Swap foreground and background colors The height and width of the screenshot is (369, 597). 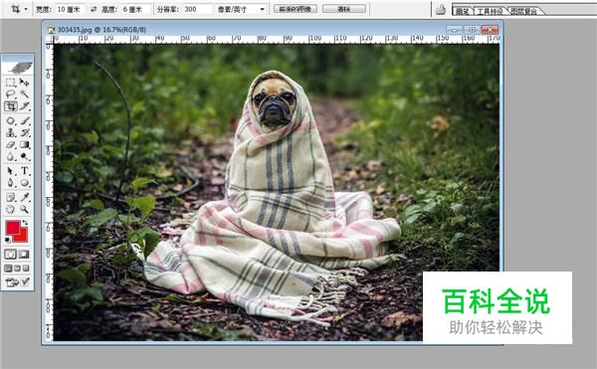click(25, 223)
